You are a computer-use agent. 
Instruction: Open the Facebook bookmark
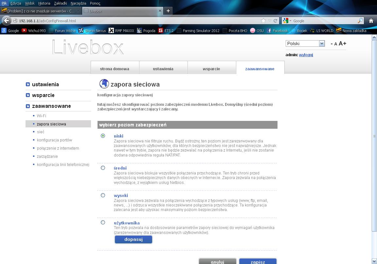(278, 30)
